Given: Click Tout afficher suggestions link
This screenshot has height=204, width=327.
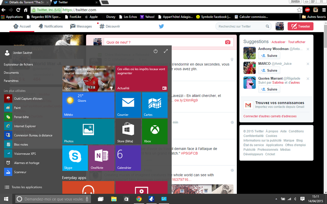Looking at the screenshot, I should tap(297, 42).
